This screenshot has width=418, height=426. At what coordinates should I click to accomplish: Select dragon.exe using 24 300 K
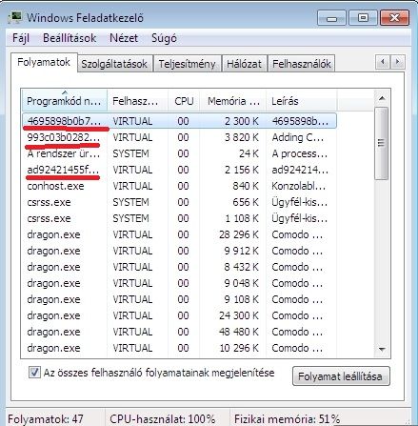coord(179,315)
